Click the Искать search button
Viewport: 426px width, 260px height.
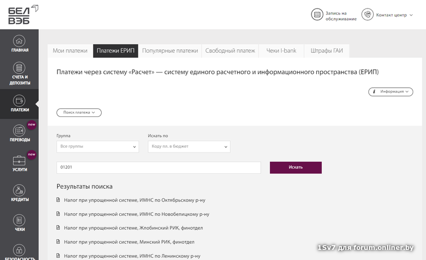[x=296, y=167]
